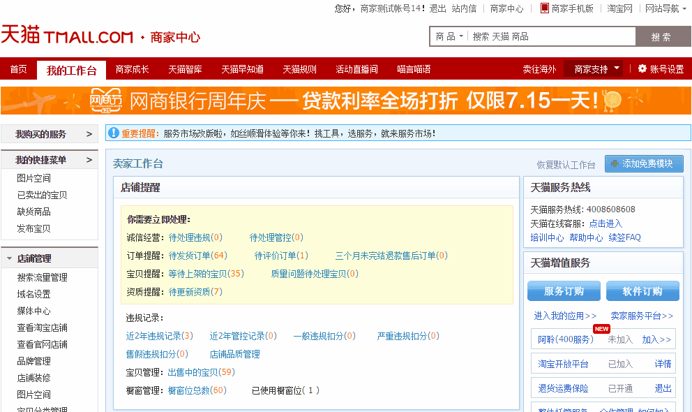Viewport: 692px width, 412px height.
Task: Open 卖往海外 in navigation bar
Action: 539,69
